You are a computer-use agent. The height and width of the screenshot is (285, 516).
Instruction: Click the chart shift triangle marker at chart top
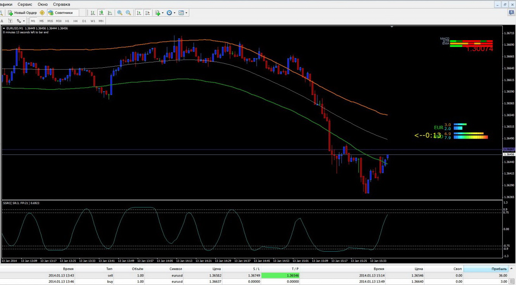pyautogui.click(x=392, y=27)
